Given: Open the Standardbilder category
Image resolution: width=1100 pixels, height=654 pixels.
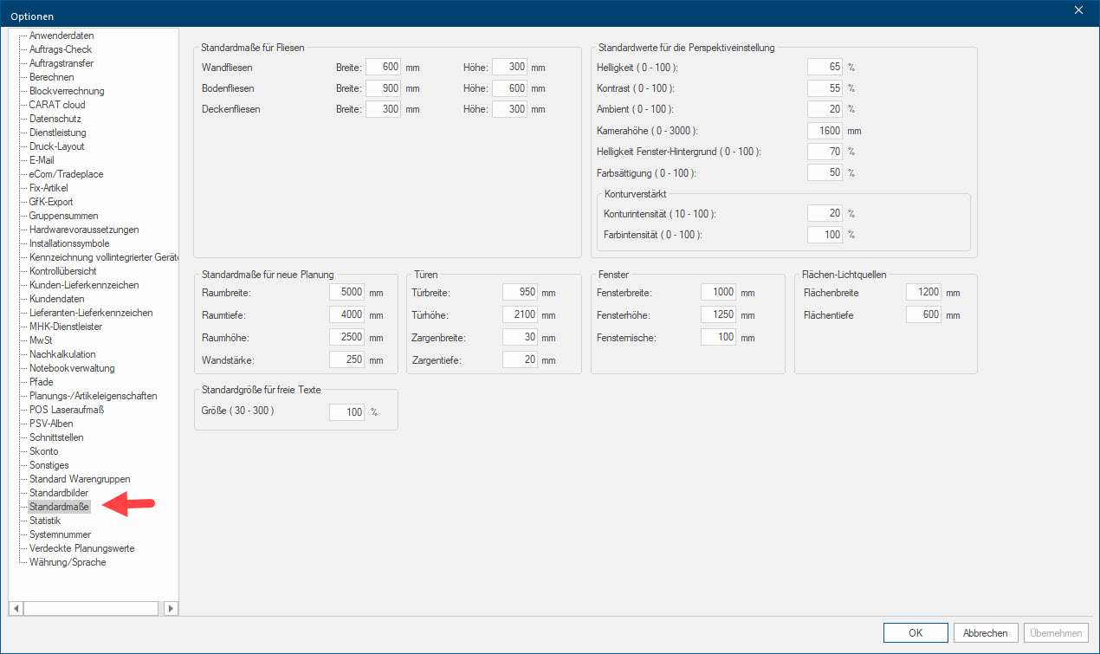Looking at the screenshot, I should pyautogui.click(x=59, y=493).
